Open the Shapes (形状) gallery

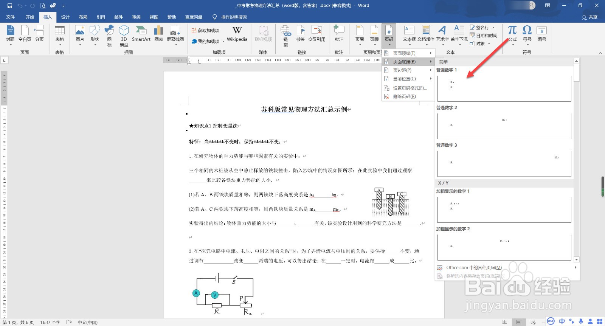95,35
